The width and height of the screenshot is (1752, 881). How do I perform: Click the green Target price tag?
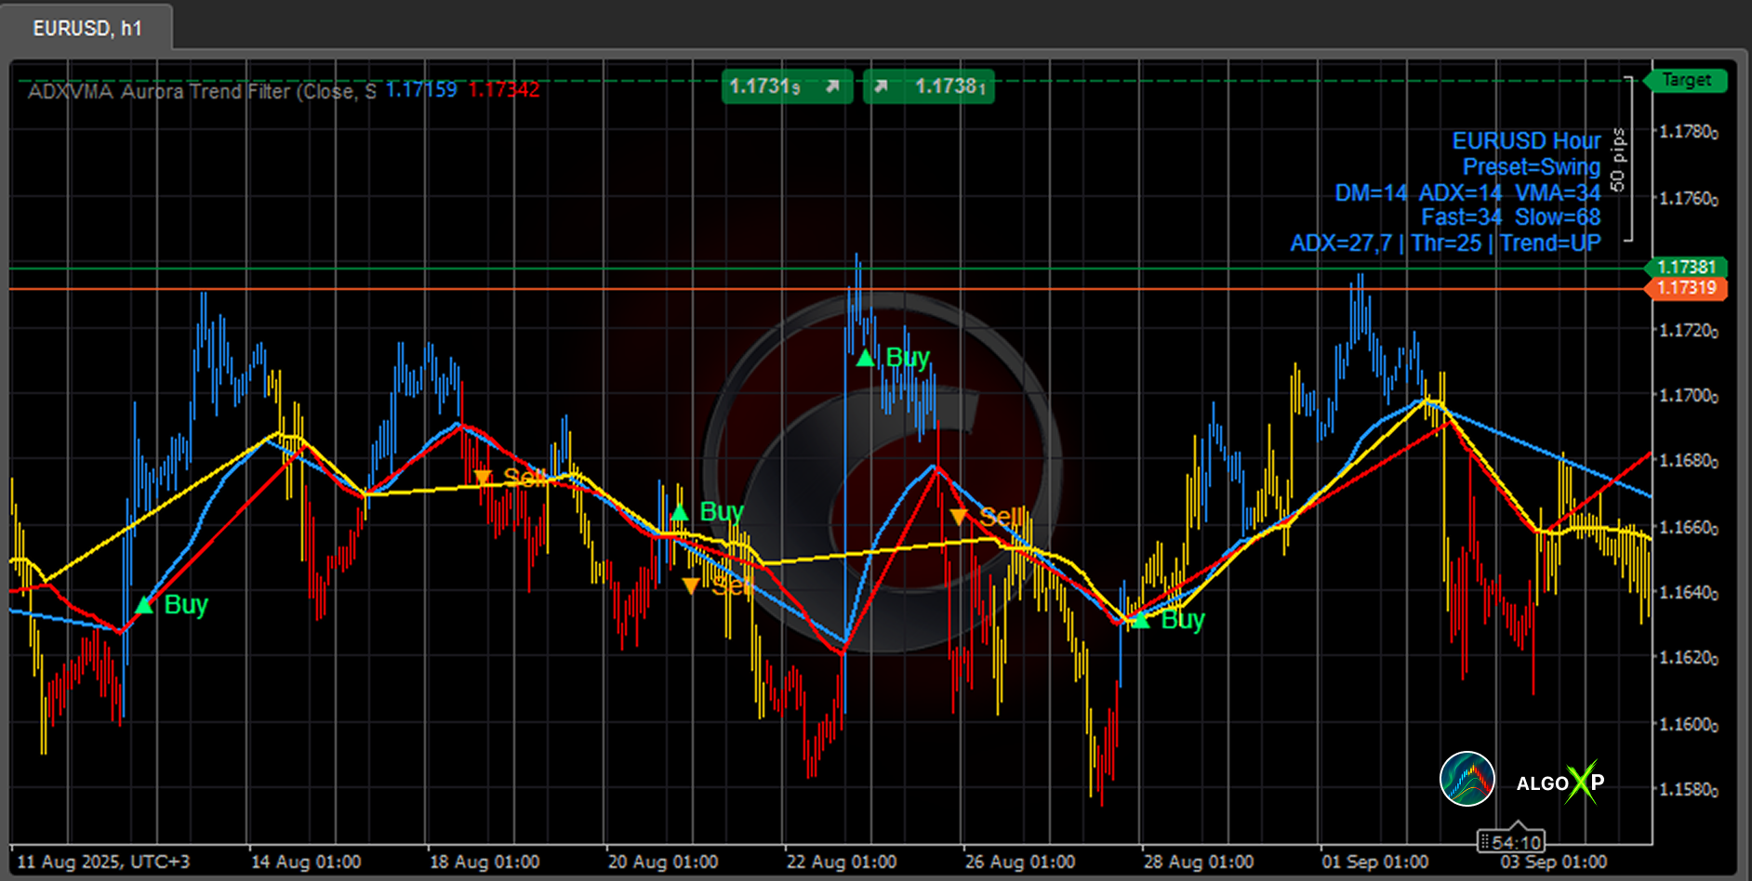[x=1686, y=81]
